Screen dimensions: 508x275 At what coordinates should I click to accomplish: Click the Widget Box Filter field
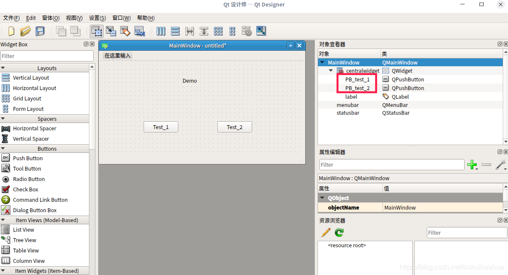point(47,56)
